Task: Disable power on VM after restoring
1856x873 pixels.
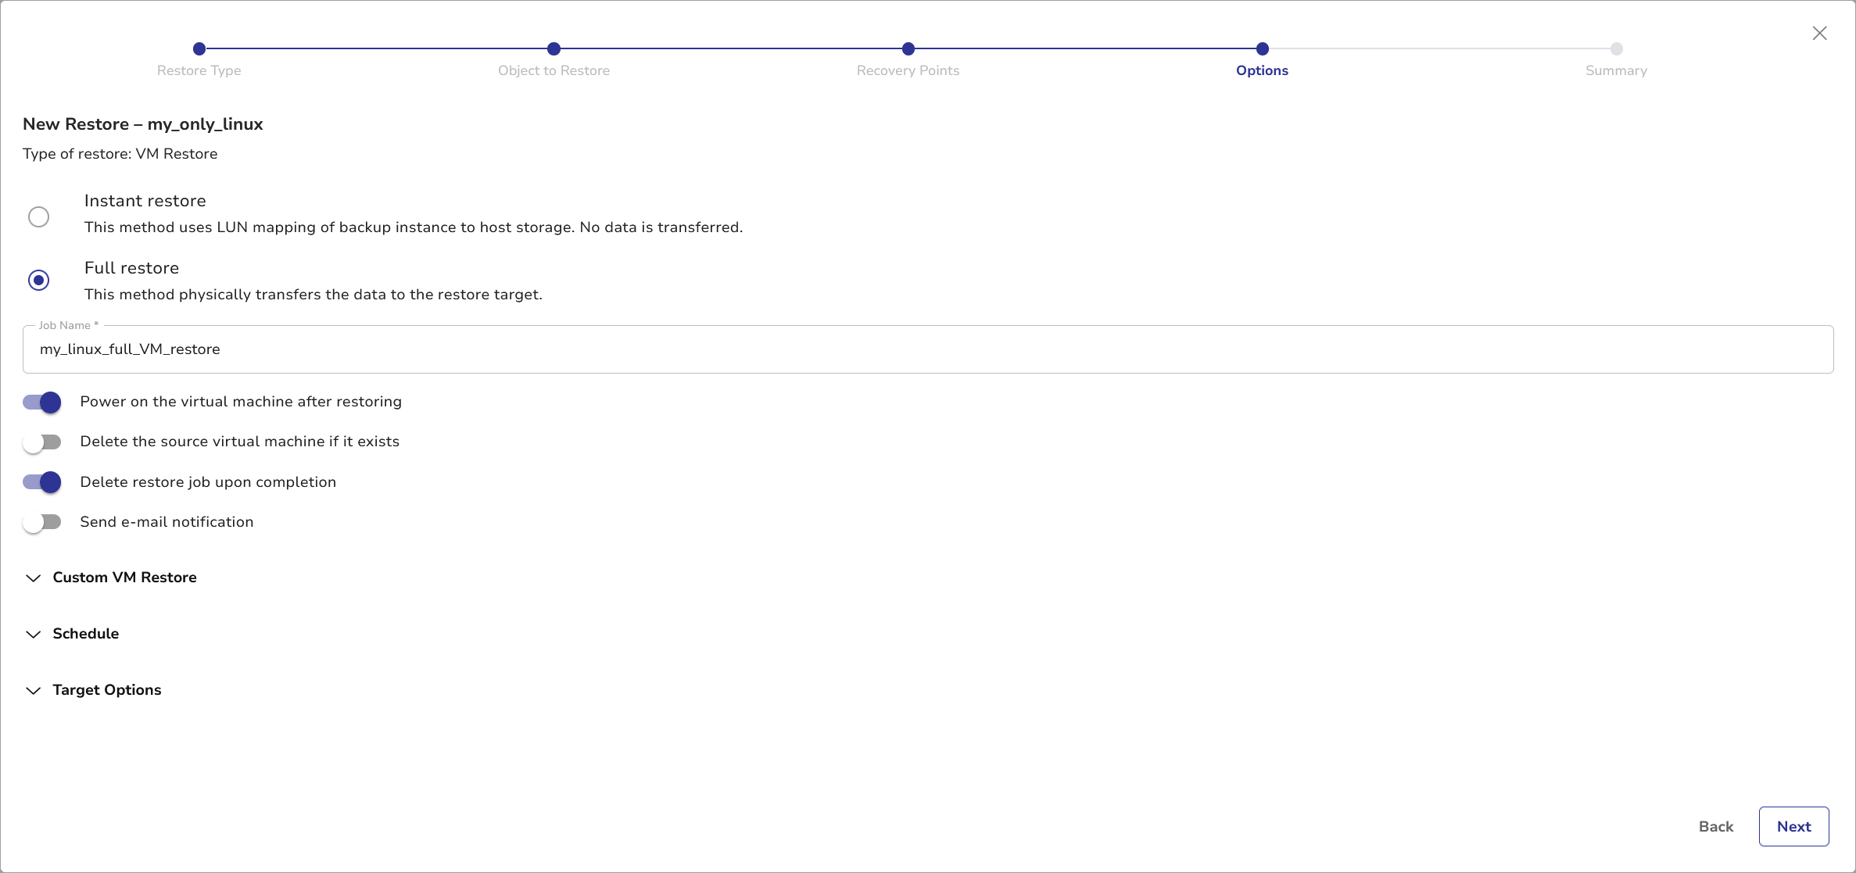Action: pyautogui.click(x=42, y=402)
